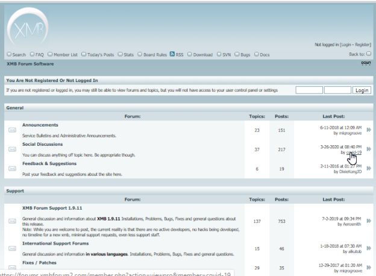Open the General category header
Screen dimensions: 376x276
click(15, 108)
